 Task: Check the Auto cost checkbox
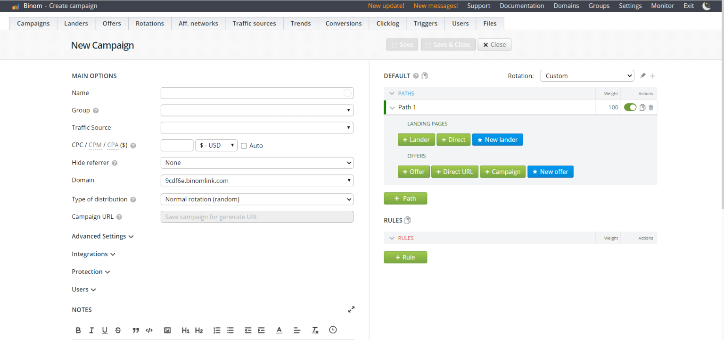click(x=244, y=146)
